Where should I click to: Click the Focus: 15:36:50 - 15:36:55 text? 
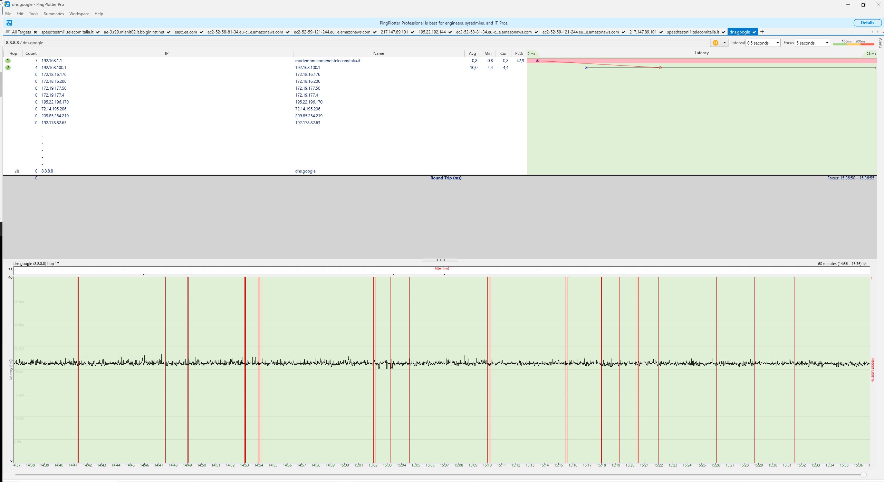coord(851,178)
